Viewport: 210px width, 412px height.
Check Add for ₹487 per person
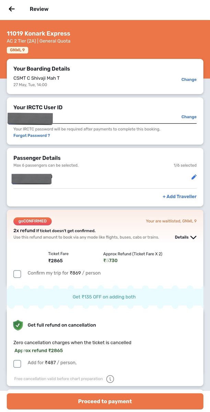(17, 364)
